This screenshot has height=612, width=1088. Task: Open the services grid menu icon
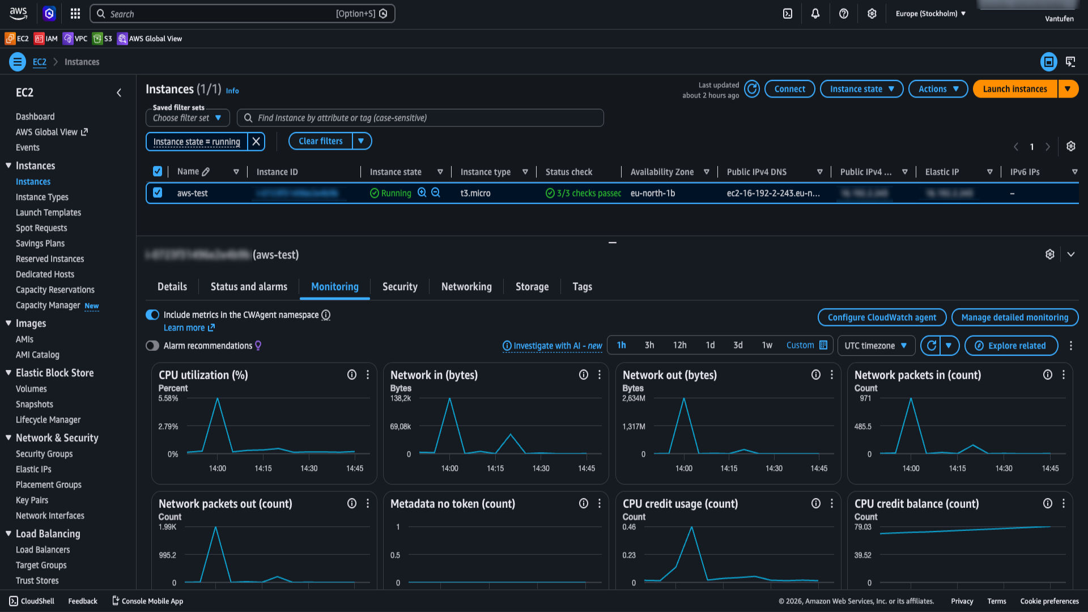[x=75, y=14]
